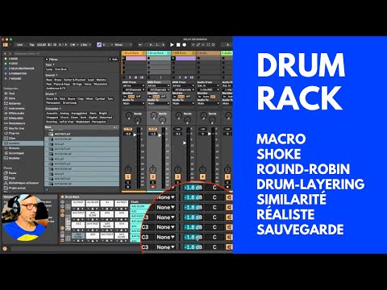Toggle track activator button 4
The width and height of the screenshot is (387, 290).
[202, 176]
